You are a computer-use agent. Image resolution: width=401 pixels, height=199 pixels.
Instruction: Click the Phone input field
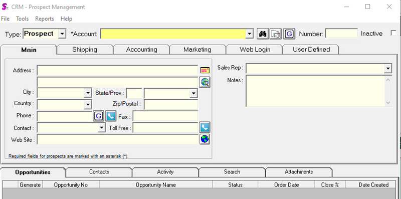65,116
